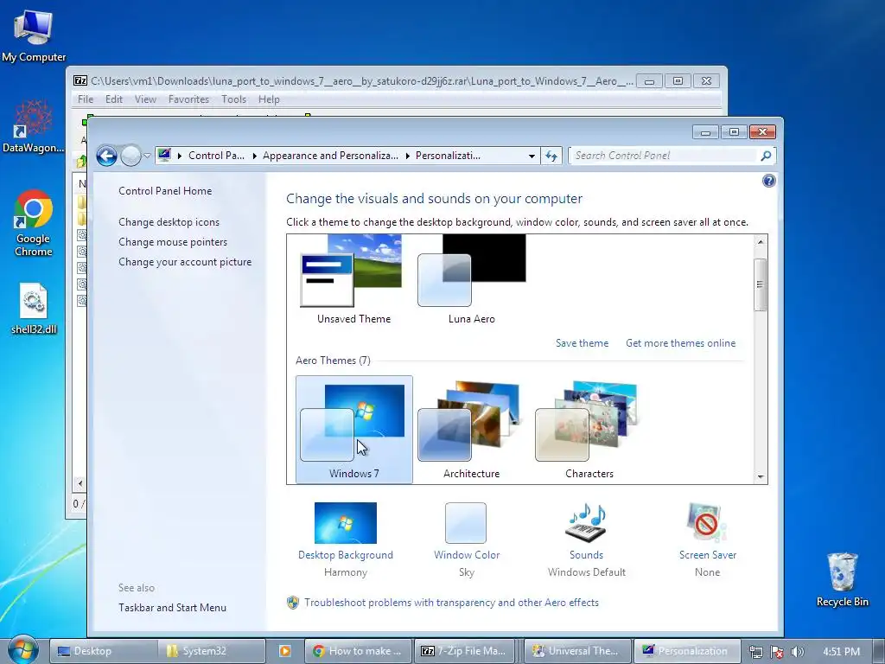Image resolution: width=885 pixels, height=664 pixels.
Task: Select the Windows 7 Aero theme
Action: pyautogui.click(x=353, y=429)
